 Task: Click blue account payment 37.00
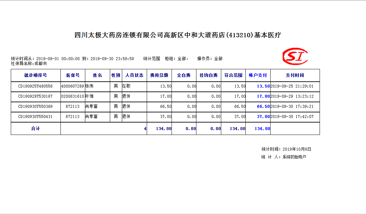point(263,117)
